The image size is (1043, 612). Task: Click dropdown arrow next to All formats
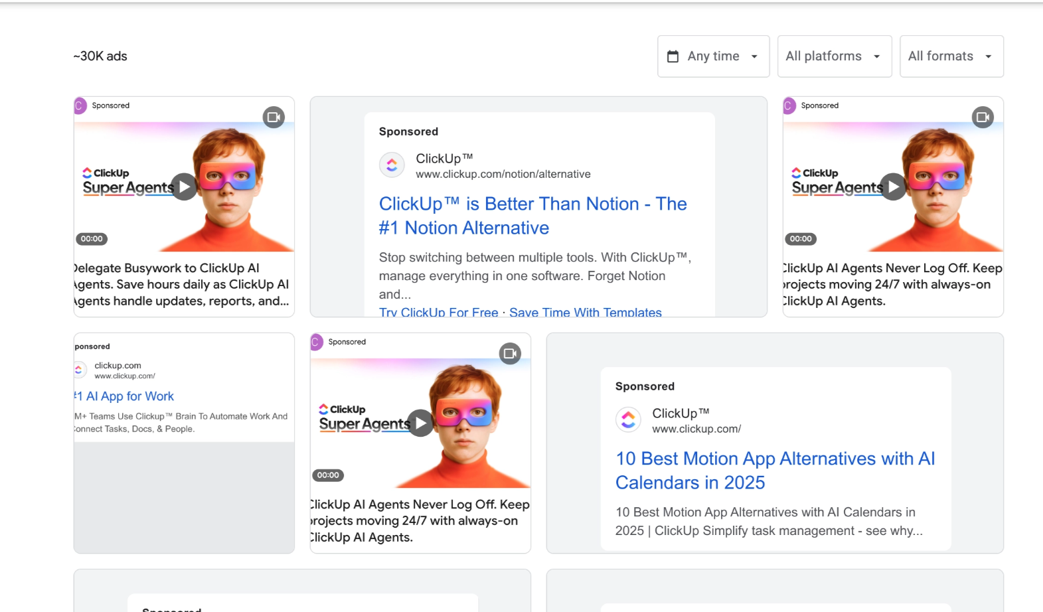[989, 56]
